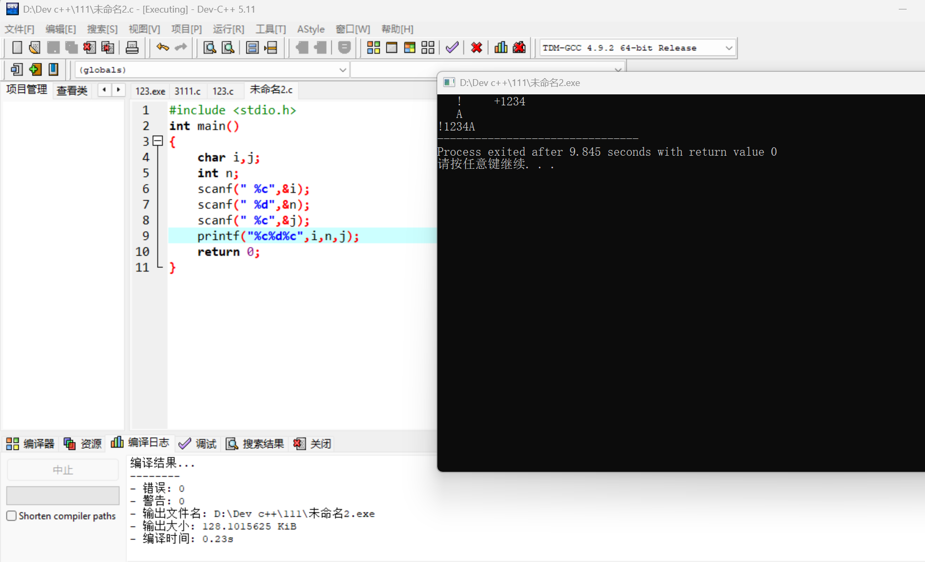Click the Save All toolbar icon
This screenshot has height=562, width=925.
[x=71, y=48]
